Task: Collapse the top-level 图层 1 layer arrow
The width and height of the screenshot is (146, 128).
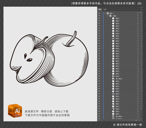Action: [x=105, y=13]
